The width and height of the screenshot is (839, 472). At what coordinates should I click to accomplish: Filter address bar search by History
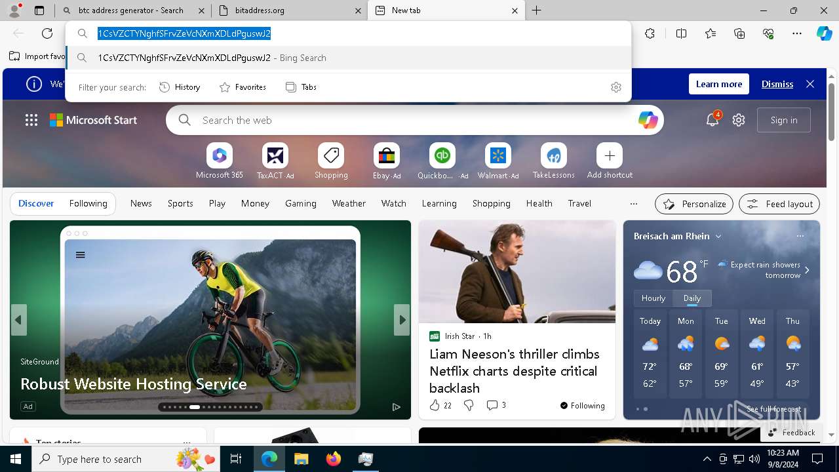coord(180,87)
